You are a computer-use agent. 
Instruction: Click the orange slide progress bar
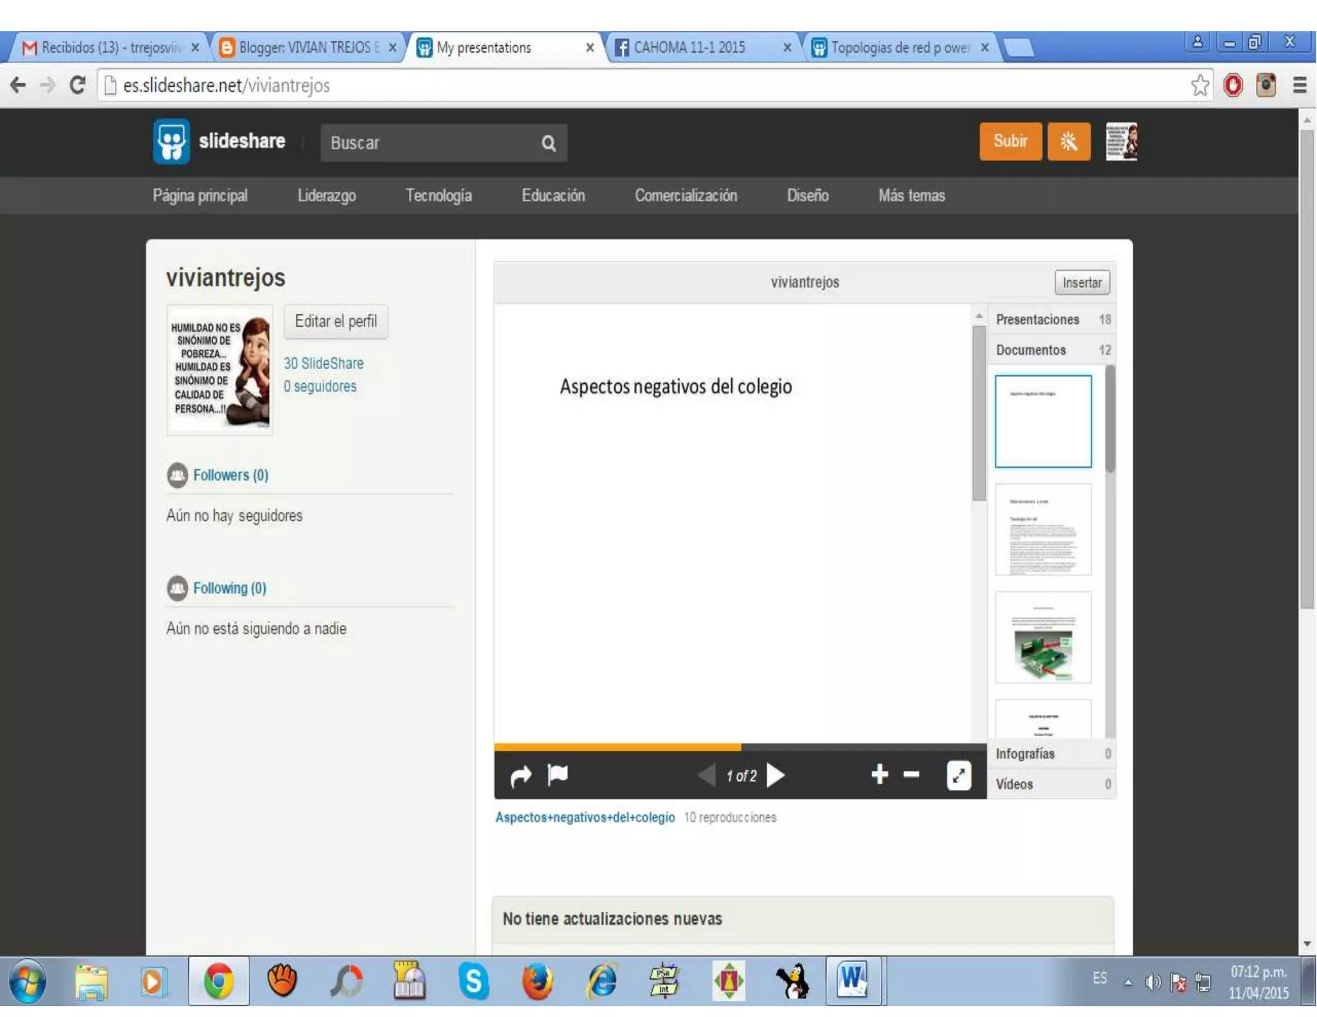[617, 747]
